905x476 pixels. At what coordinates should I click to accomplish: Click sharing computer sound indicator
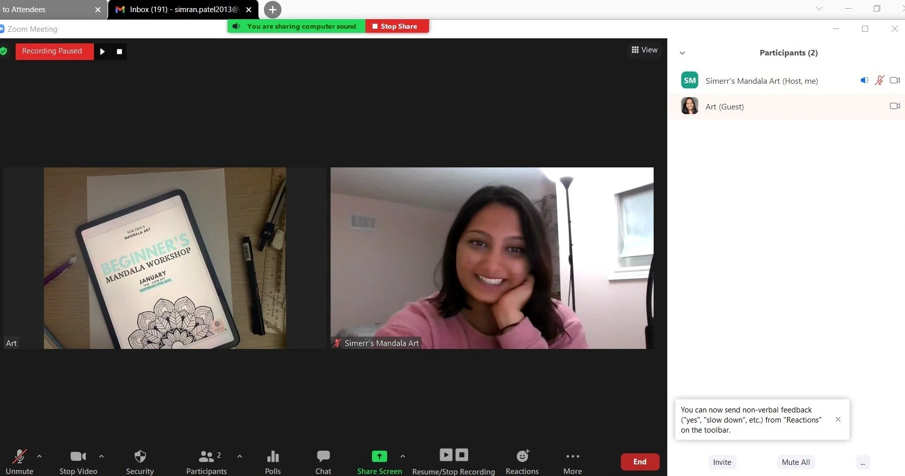tap(297, 26)
